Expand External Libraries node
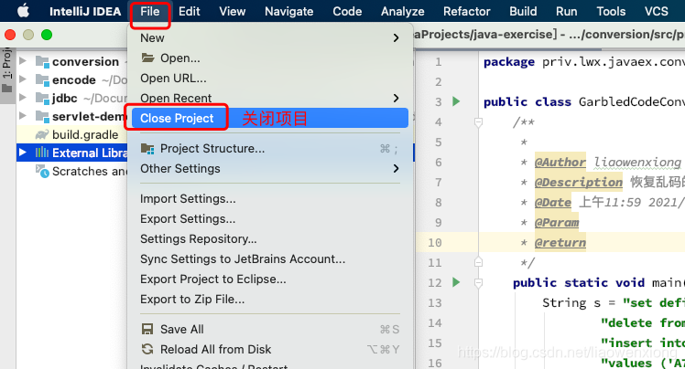The image size is (685, 369). [23, 153]
